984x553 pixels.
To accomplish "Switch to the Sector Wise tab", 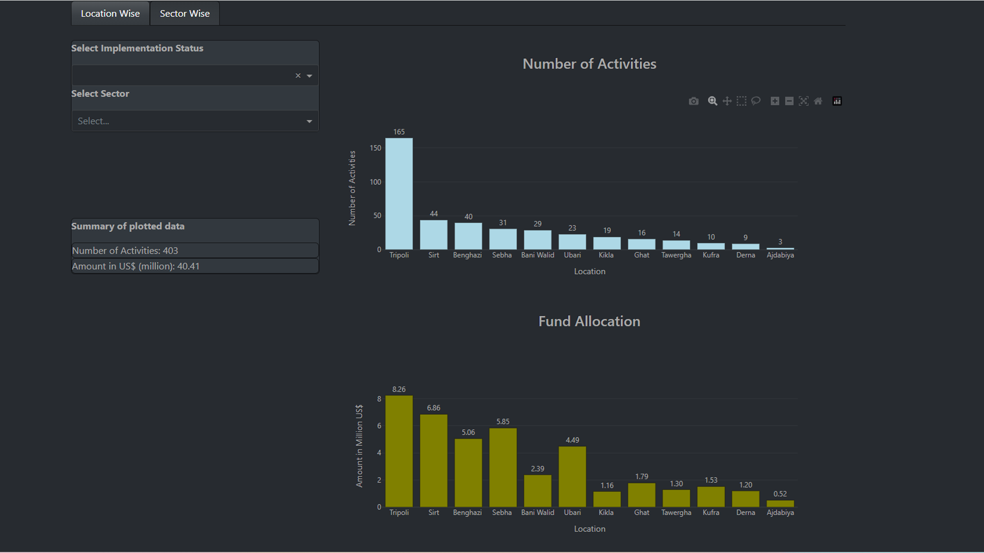I will coord(184,13).
